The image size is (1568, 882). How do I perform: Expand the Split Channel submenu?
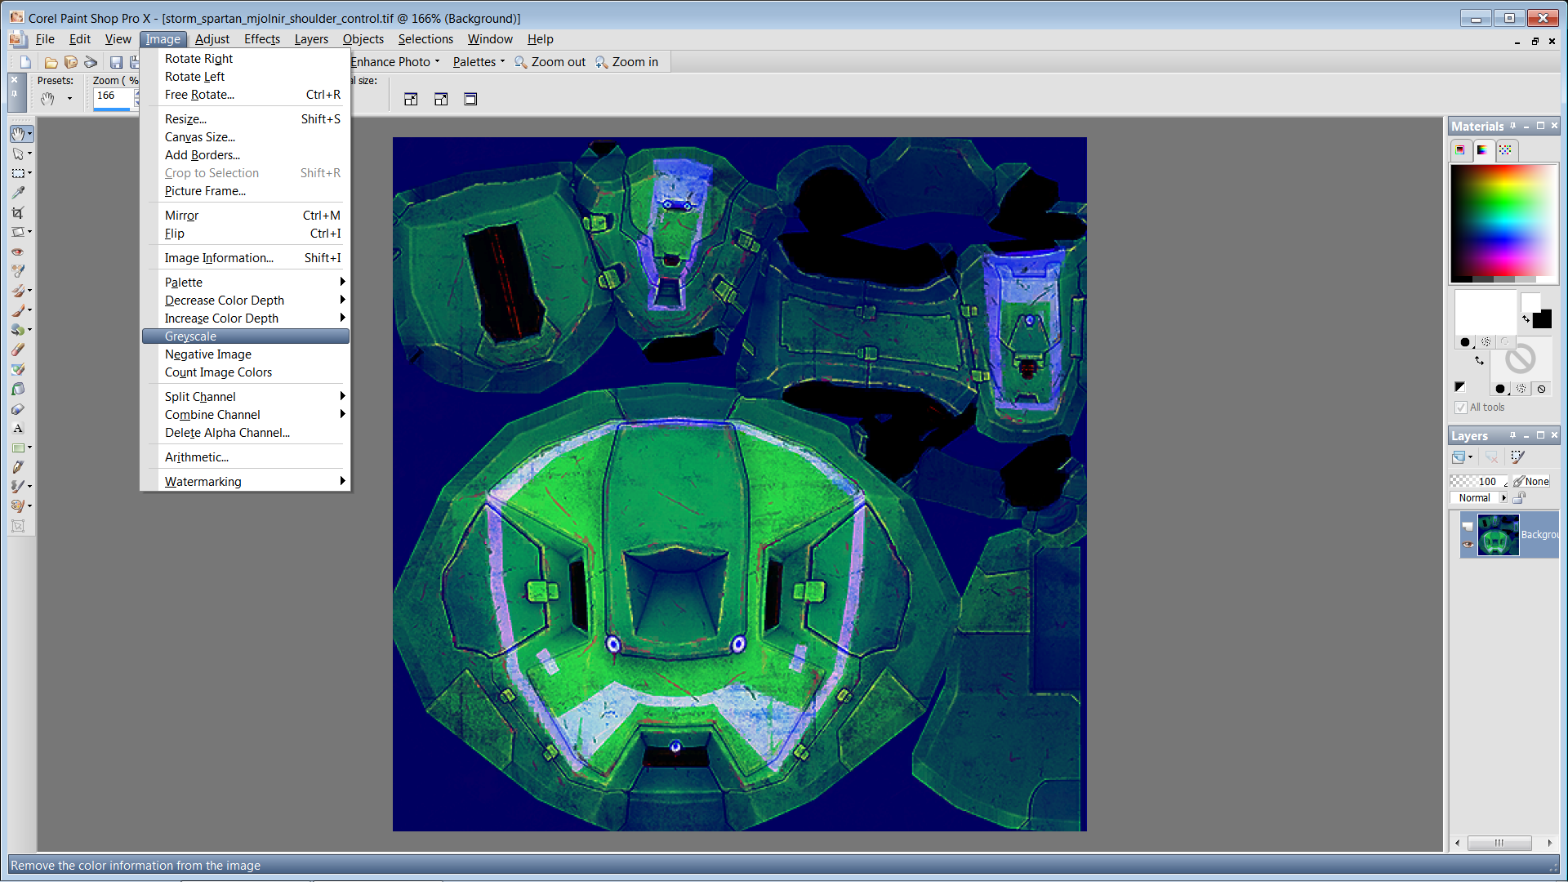[246, 397]
